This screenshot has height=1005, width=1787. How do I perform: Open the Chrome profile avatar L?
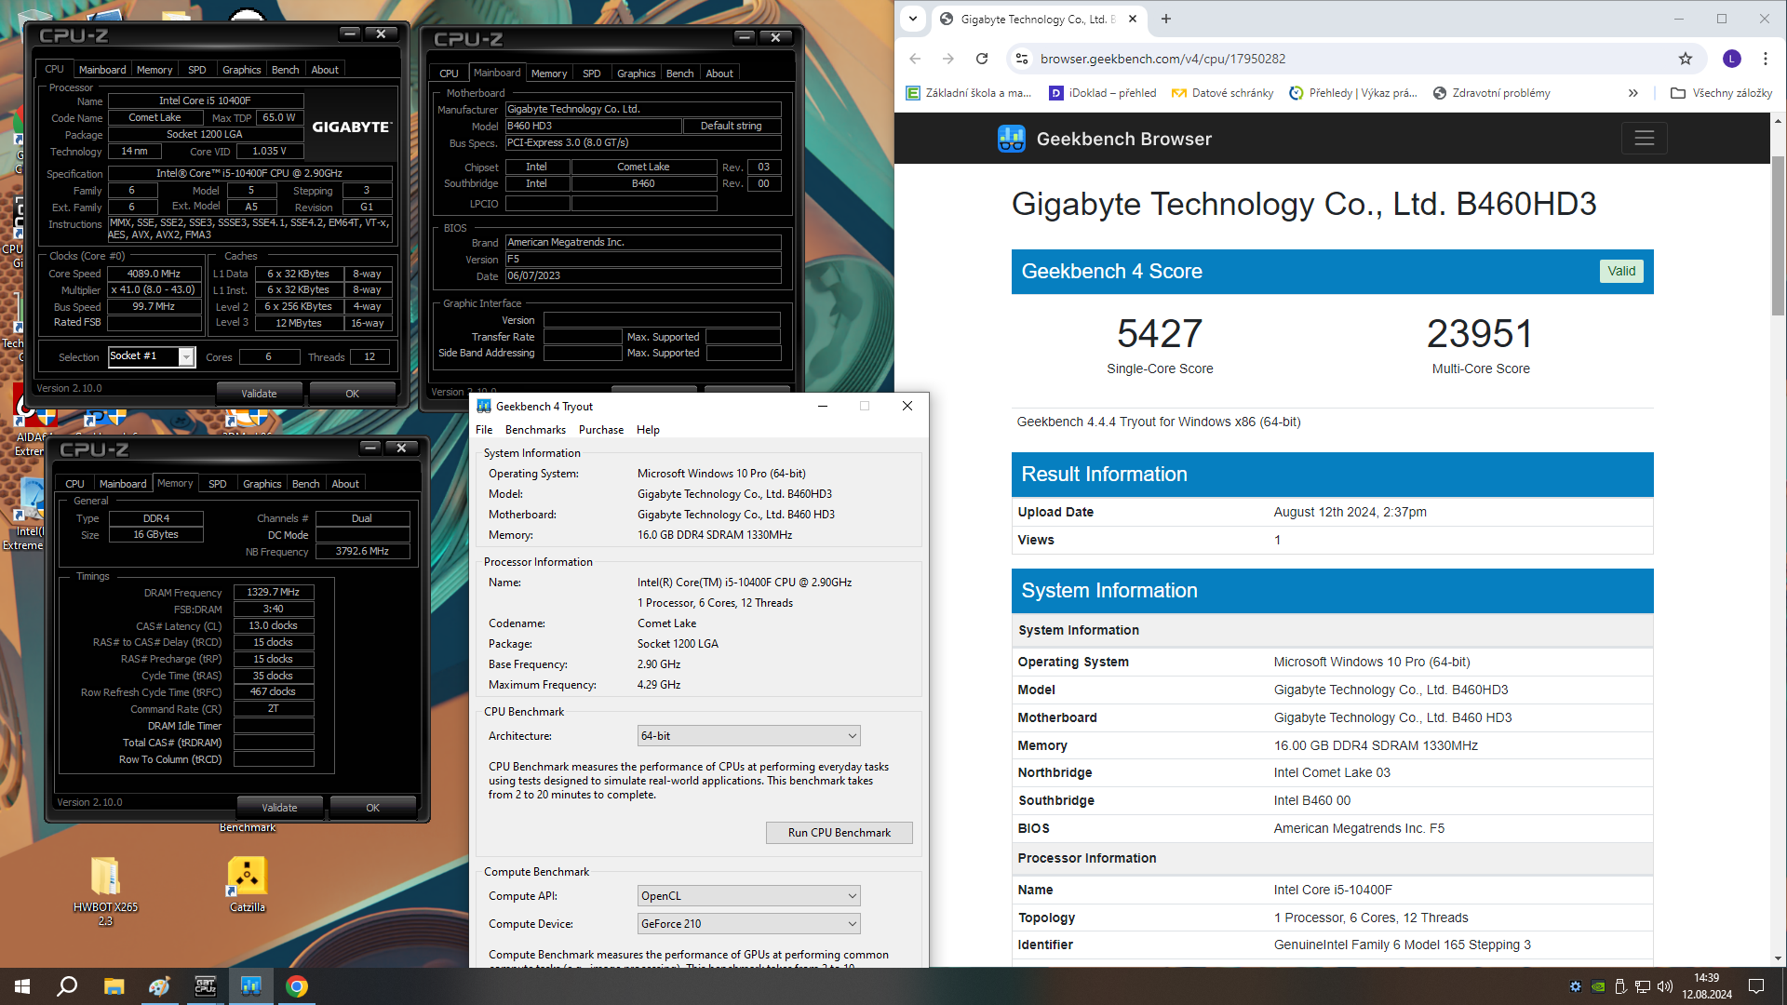click(x=1732, y=59)
